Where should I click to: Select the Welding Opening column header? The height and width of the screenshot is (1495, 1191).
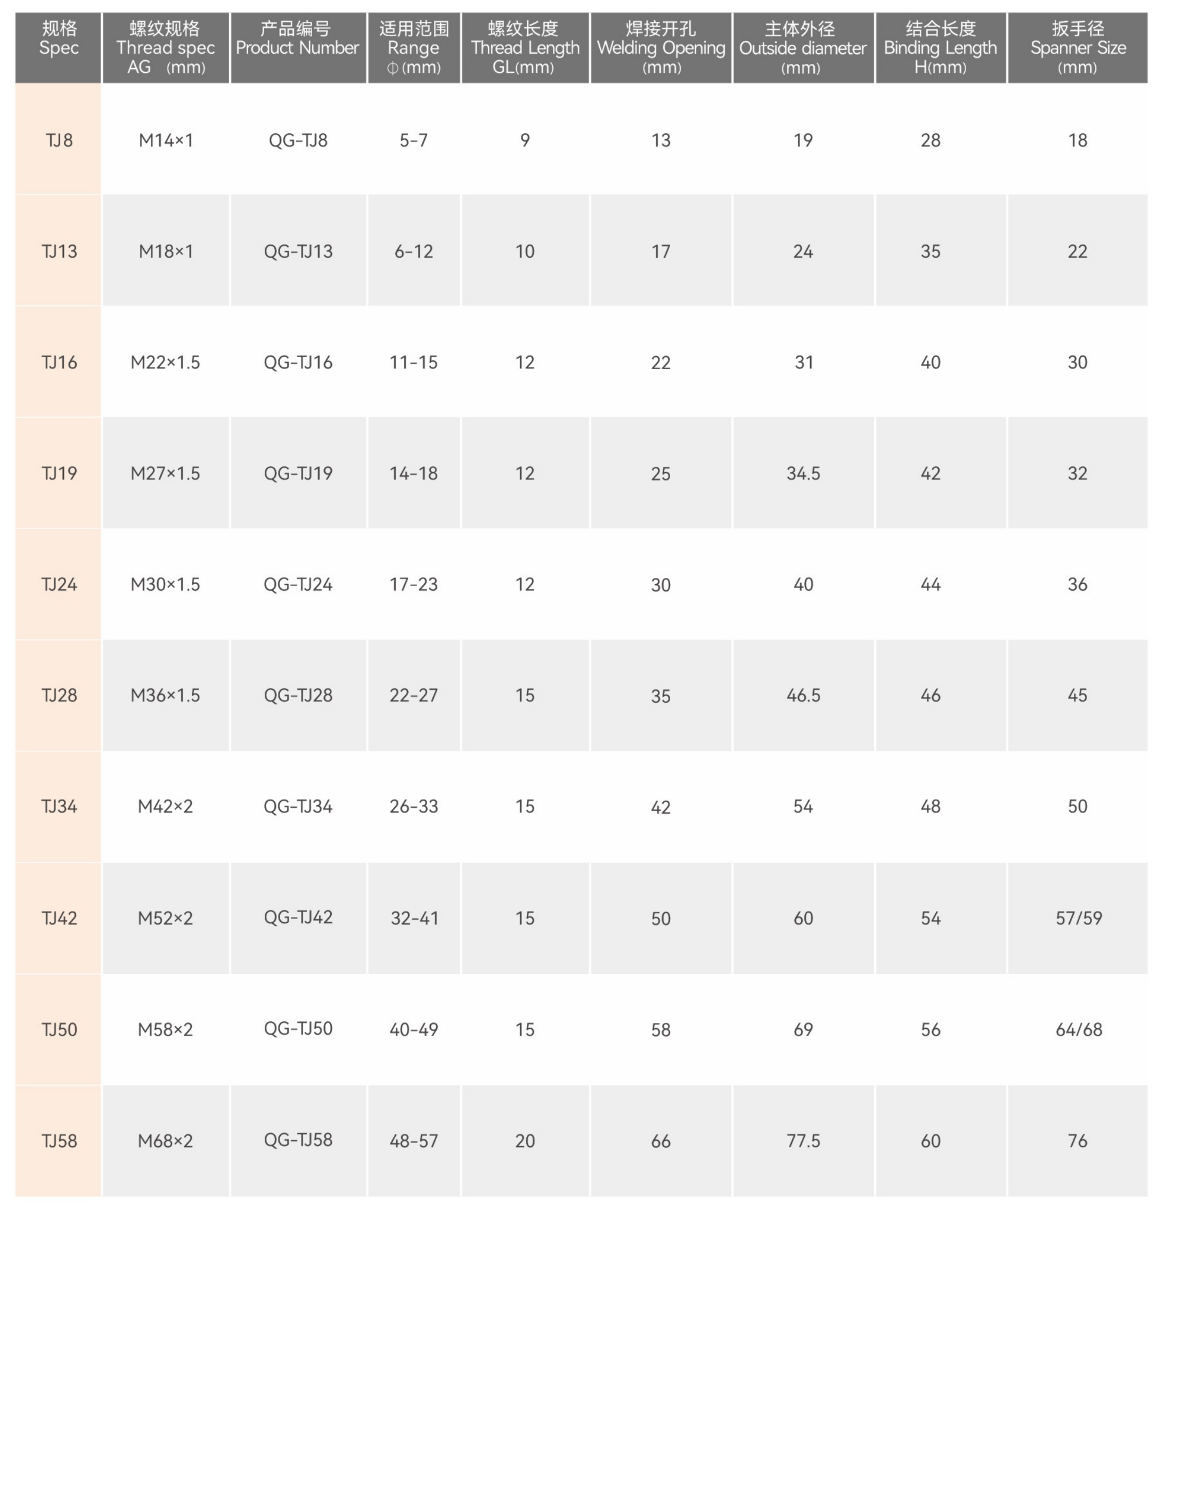click(660, 47)
